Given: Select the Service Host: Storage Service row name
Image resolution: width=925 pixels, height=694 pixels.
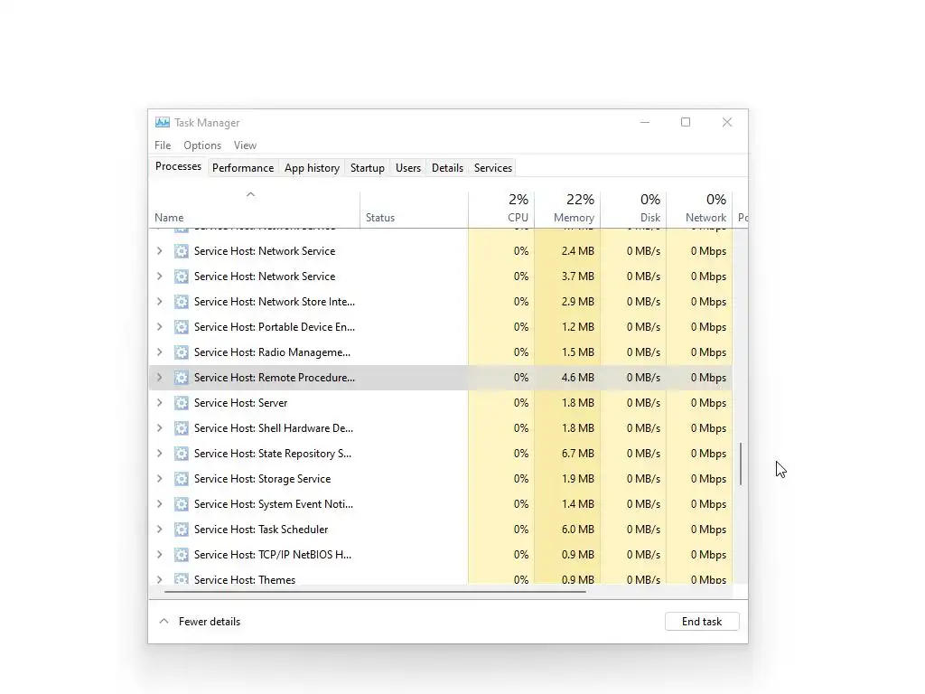Looking at the screenshot, I should click(x=263, y=479).
